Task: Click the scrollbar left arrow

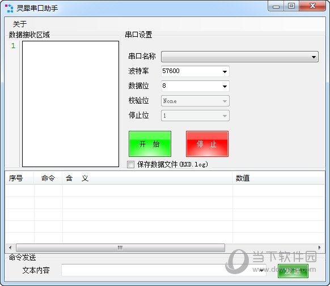Action: 10,247
